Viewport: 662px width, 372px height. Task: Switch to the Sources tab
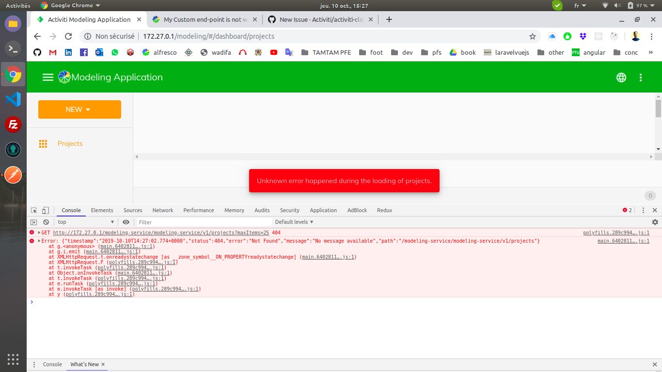click(x=133, y=210)
